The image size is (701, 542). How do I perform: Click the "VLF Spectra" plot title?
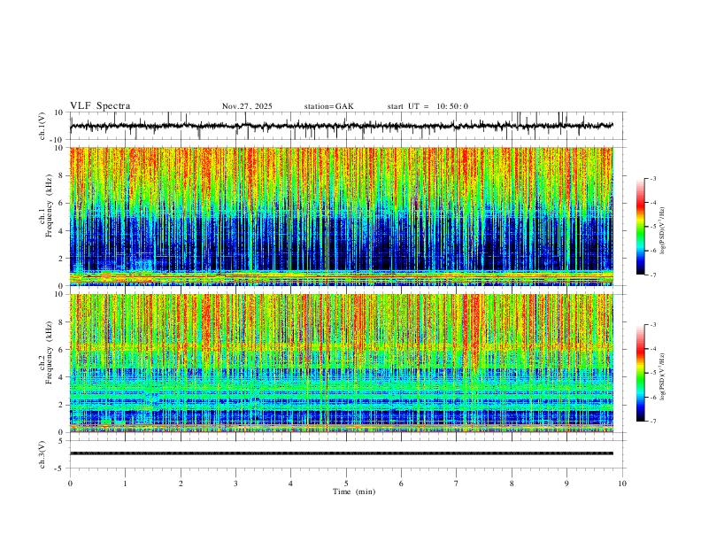[100, 106]
